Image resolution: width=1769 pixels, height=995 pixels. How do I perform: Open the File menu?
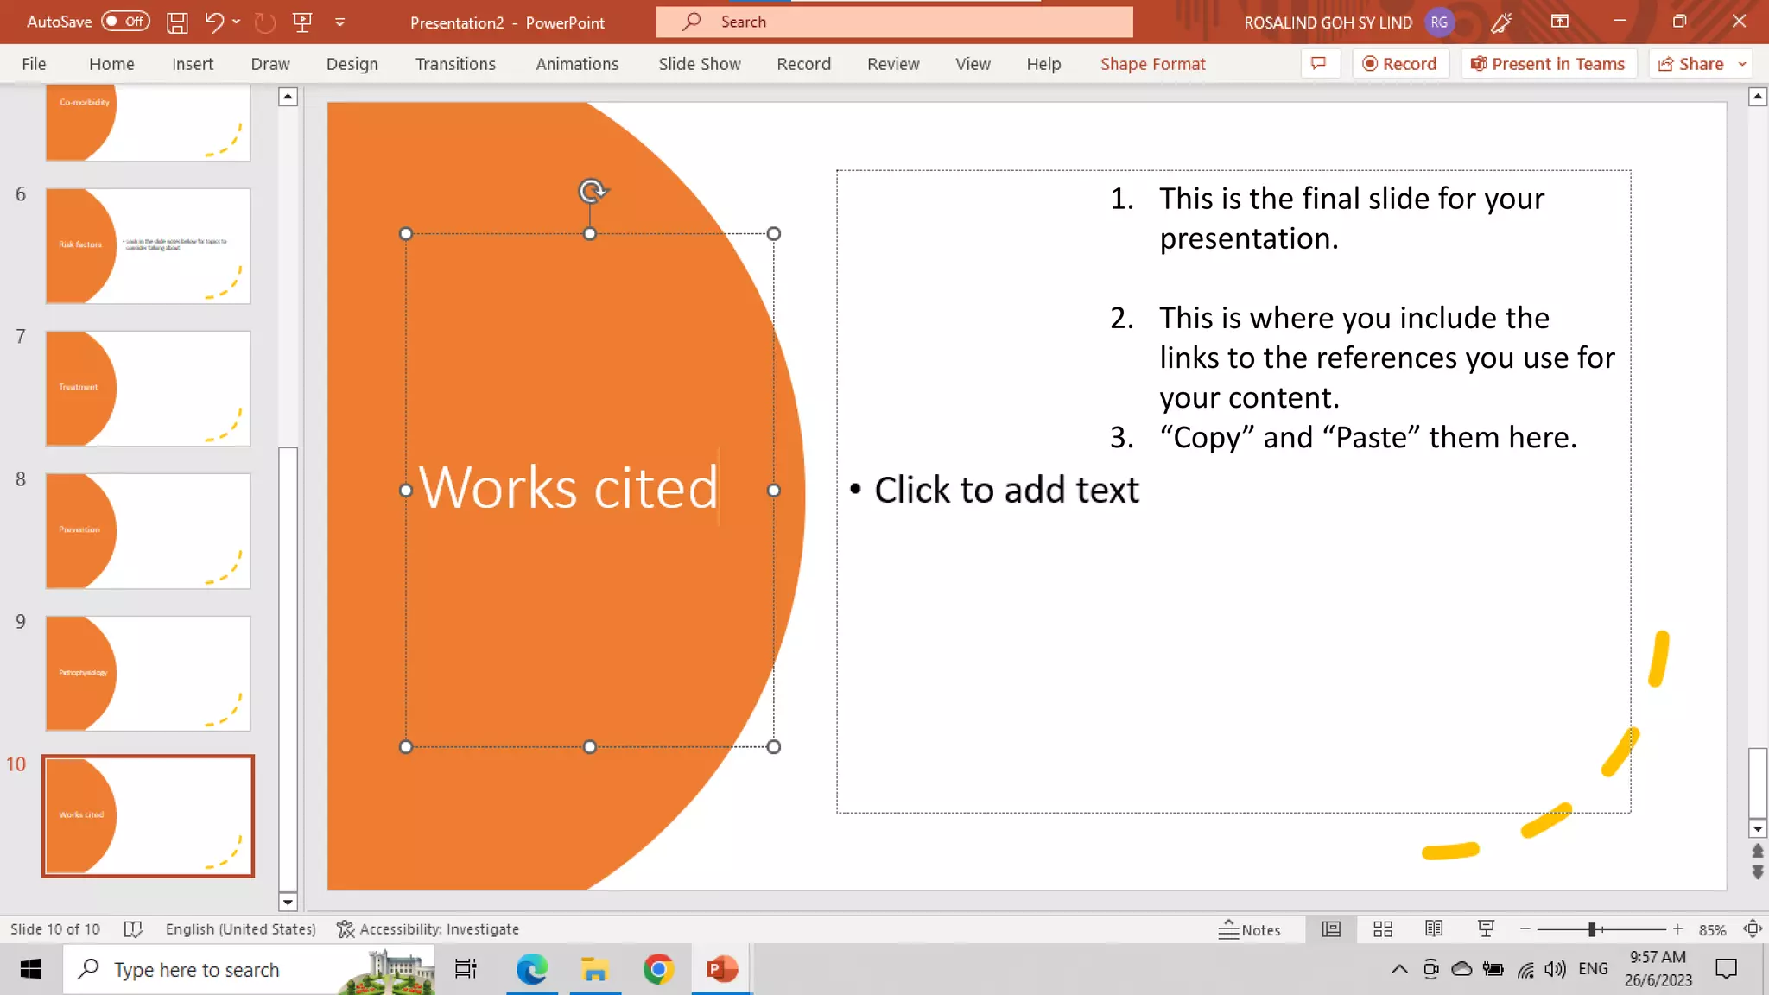tap(34, 64)
